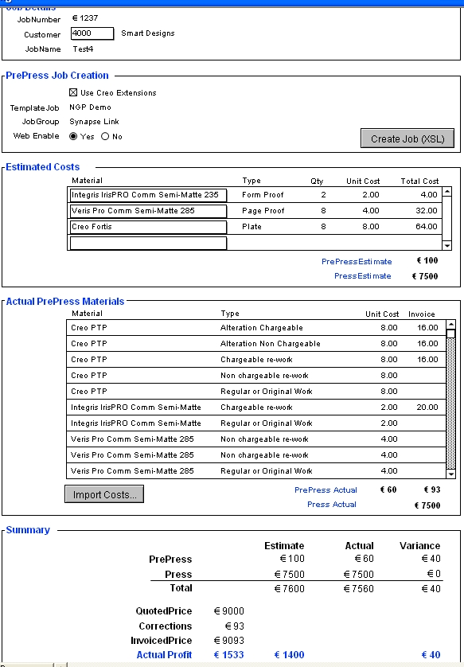Viewport: 464px width, 667px height.
Task: Select Integris IrisPRO Regular or Original Work type
Action: point(267,423)
